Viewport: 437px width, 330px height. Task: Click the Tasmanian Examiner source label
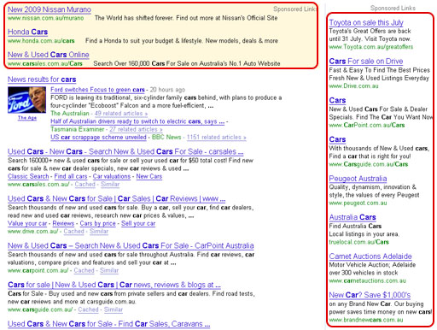click(x=78, y=129)
